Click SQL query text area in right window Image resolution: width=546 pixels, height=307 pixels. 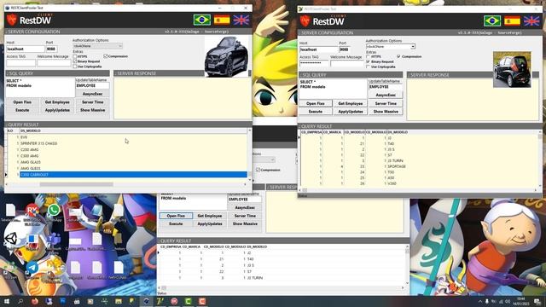[x=334, y=89]
